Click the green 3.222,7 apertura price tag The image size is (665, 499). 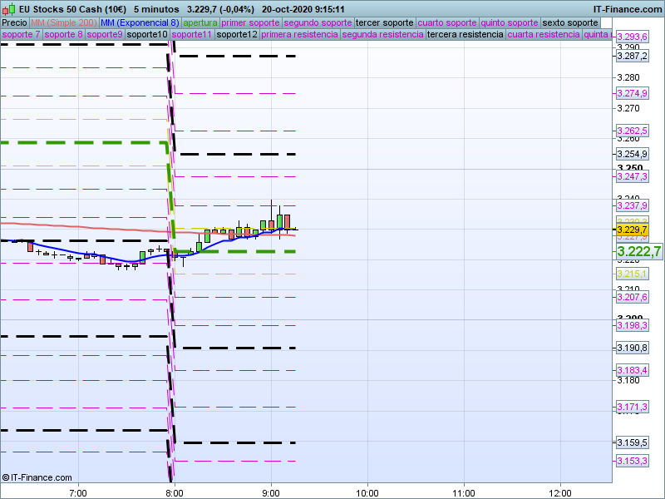tap(638, 252)
